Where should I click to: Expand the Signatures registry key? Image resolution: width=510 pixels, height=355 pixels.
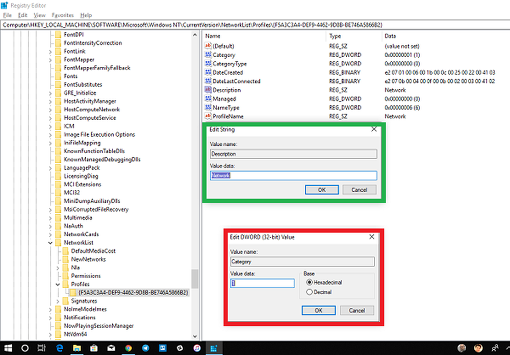(57, 301)
